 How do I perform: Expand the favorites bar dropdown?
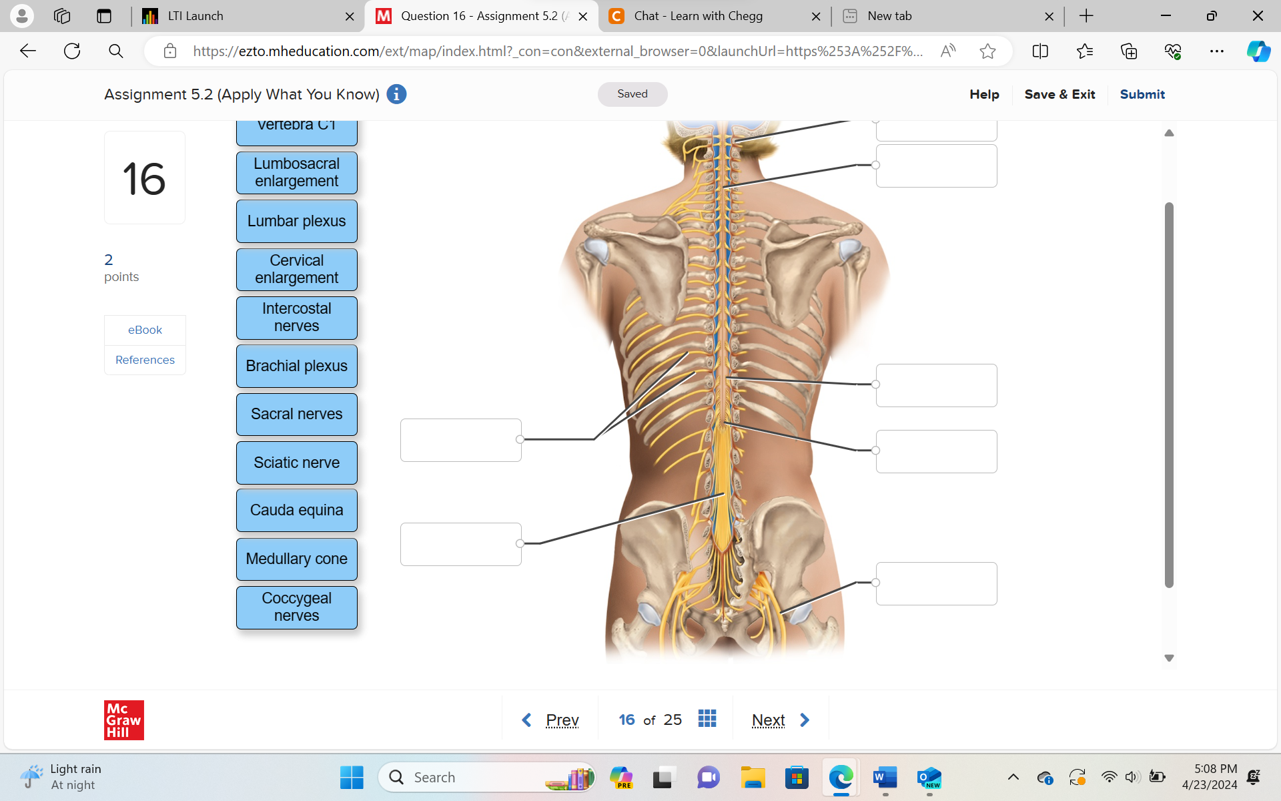[x=1085, y=51]
